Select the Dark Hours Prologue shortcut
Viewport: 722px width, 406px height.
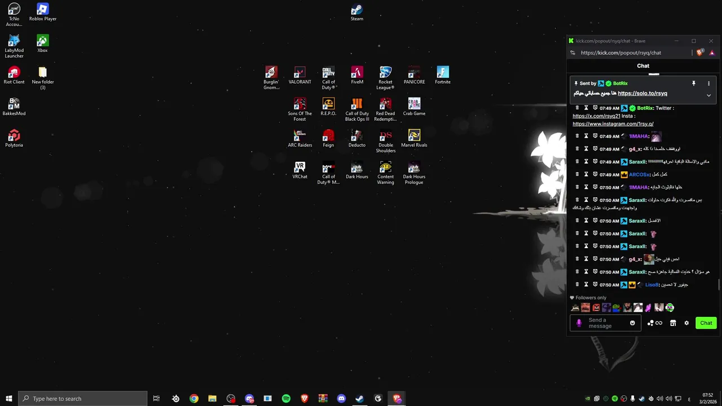414,173
